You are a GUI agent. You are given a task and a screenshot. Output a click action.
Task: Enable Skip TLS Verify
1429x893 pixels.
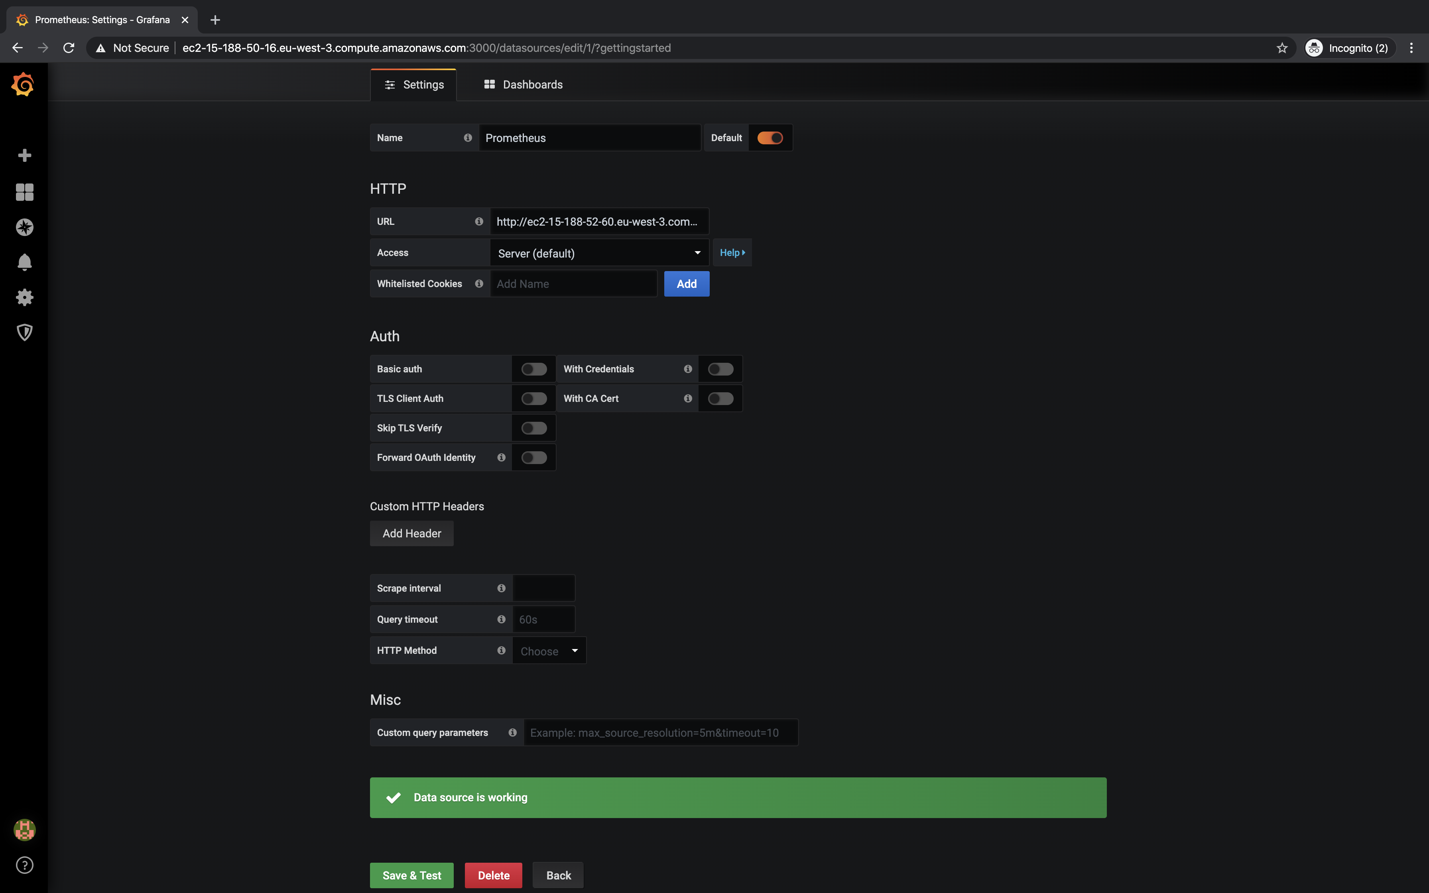click(533, 428)
